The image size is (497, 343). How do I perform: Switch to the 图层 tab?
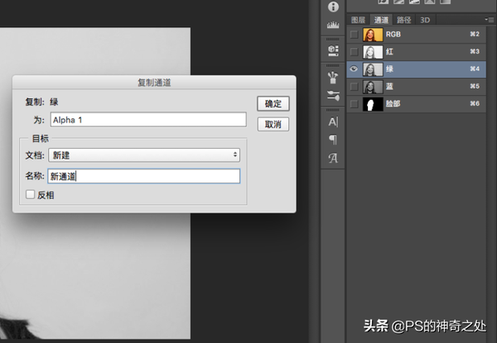click(358, 20)
